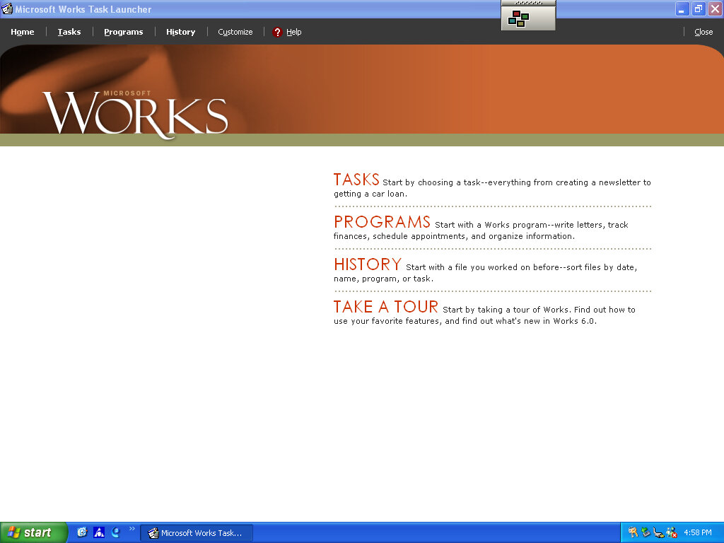Image resolution: width=724 pixels, height=543 pixels.
Task: Open the Windows Start menu
Action: pyautogui.click(x=33, y=532)
